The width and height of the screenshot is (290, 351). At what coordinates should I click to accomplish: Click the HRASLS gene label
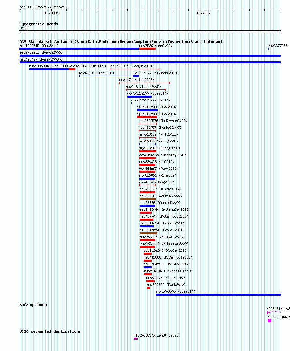click(278, 309)
